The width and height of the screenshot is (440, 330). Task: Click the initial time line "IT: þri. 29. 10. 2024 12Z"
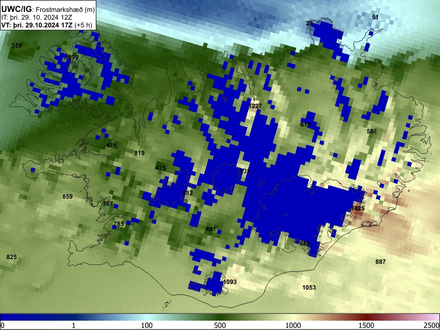tap(36, 18)
